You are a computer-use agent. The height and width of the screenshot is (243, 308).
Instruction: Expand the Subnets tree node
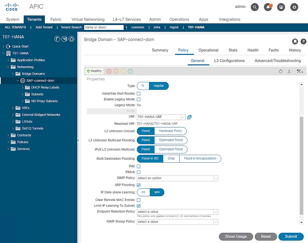[x=22, y=94]
